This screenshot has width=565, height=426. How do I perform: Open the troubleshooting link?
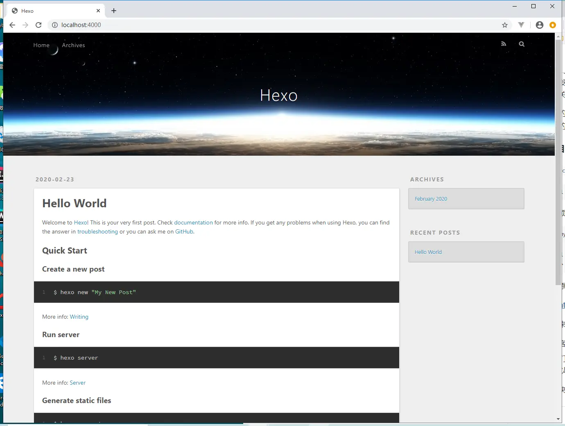(97, 231)
